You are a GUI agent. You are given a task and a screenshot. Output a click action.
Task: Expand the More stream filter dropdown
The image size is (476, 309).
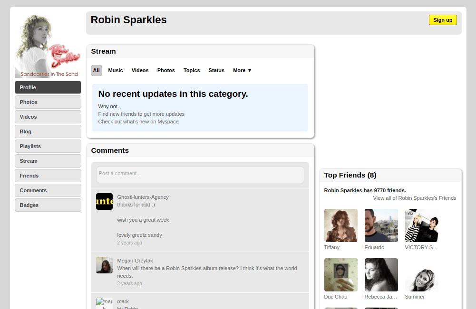coord(242,70)
